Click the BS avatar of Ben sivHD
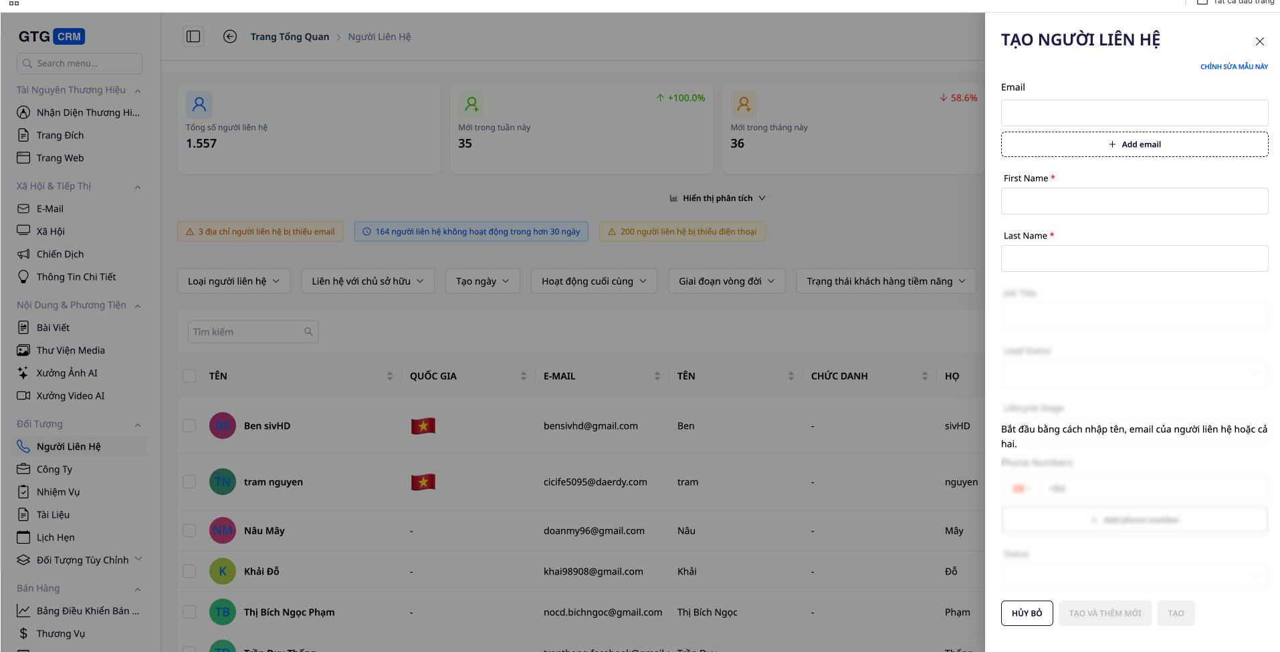The image size is (1280, 652). click(x=223, y=426)
